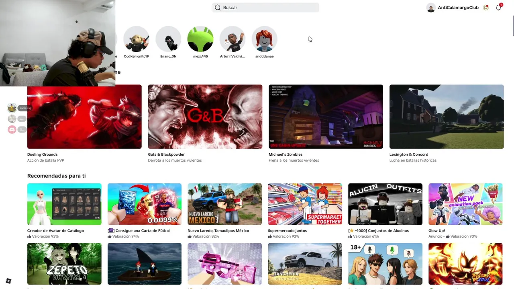Click Conjuntos de Alucinas title text
The height and width of the screenshot is (289, 514).
coord(378,231)
